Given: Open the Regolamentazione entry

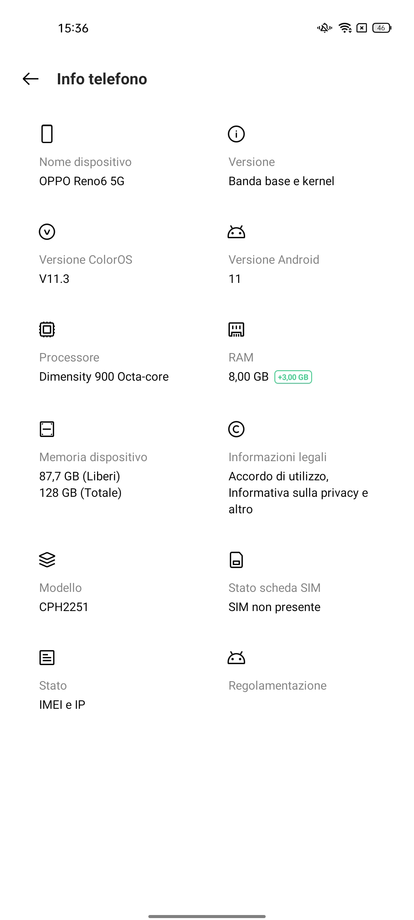Looking at the screenshot, I should pyautogui.click(x=277, y=685).
